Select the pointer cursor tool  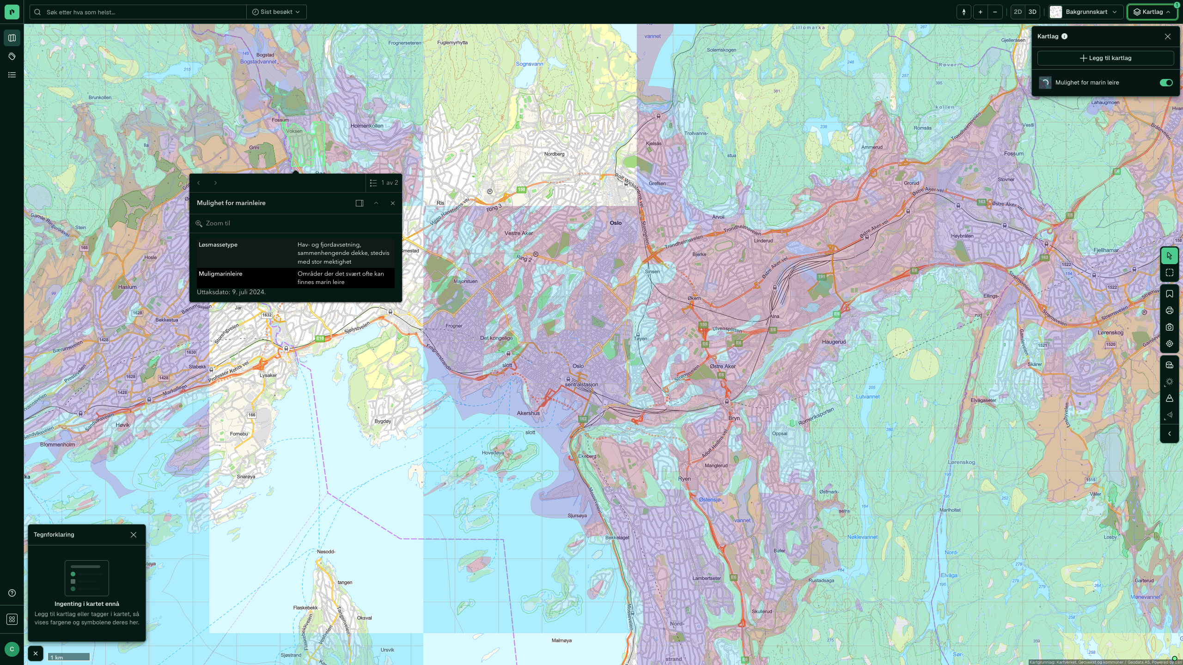pyautogui.click(x=1170, y=256)
